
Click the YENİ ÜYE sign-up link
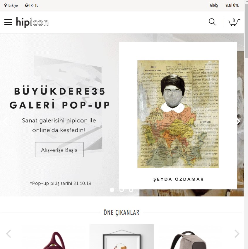tap(232, 5)
